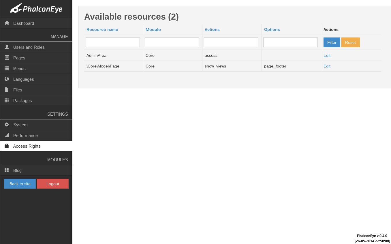Select the Performance bar chart icon
The height and width of the screenshot is (244, 391).
(7, 135)
